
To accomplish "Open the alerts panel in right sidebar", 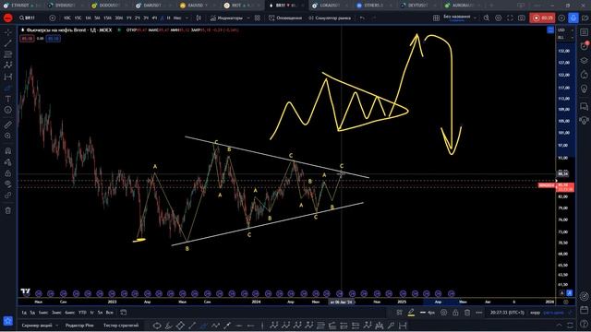I will 585,46.
